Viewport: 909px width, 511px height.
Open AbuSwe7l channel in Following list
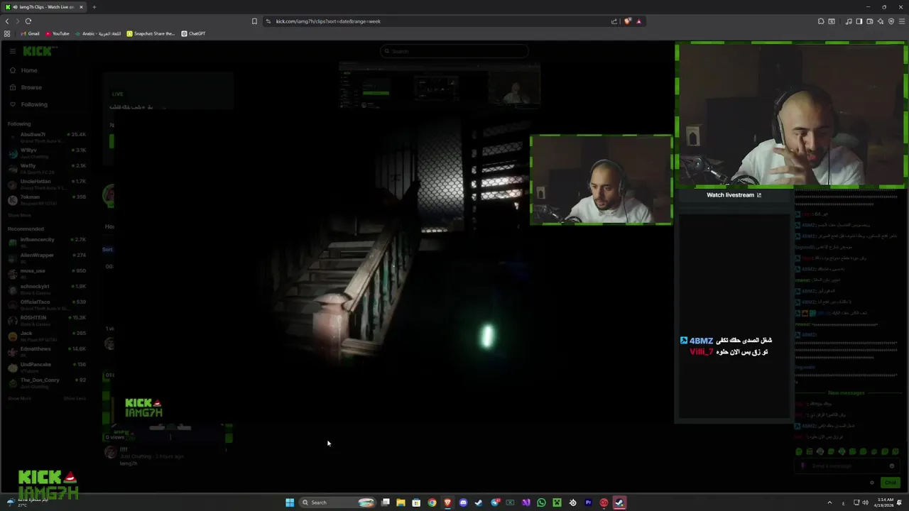click(x=47, y=137)
